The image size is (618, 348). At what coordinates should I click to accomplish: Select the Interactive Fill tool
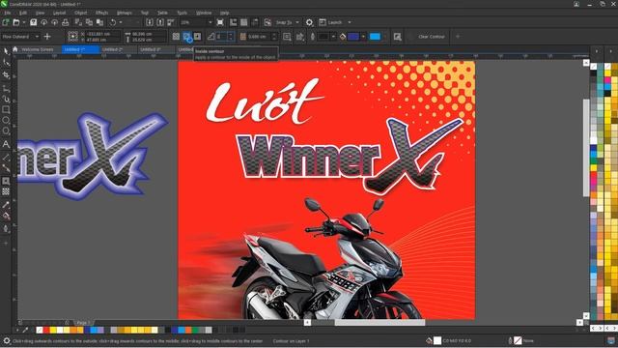pos(6,217)
